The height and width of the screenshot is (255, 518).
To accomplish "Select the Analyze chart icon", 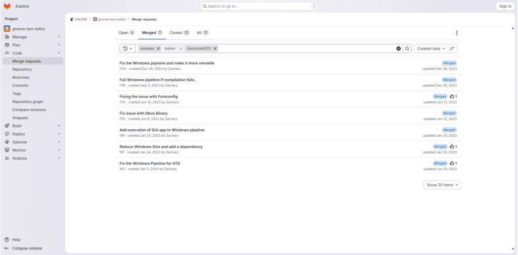I will click(7, 158).
